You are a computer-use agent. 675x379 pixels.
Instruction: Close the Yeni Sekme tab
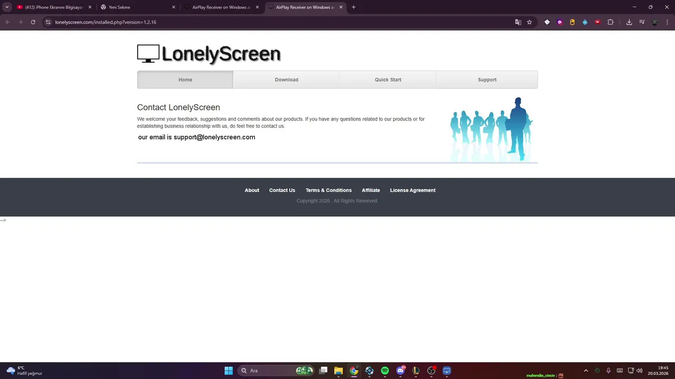[x=173, y=7]
